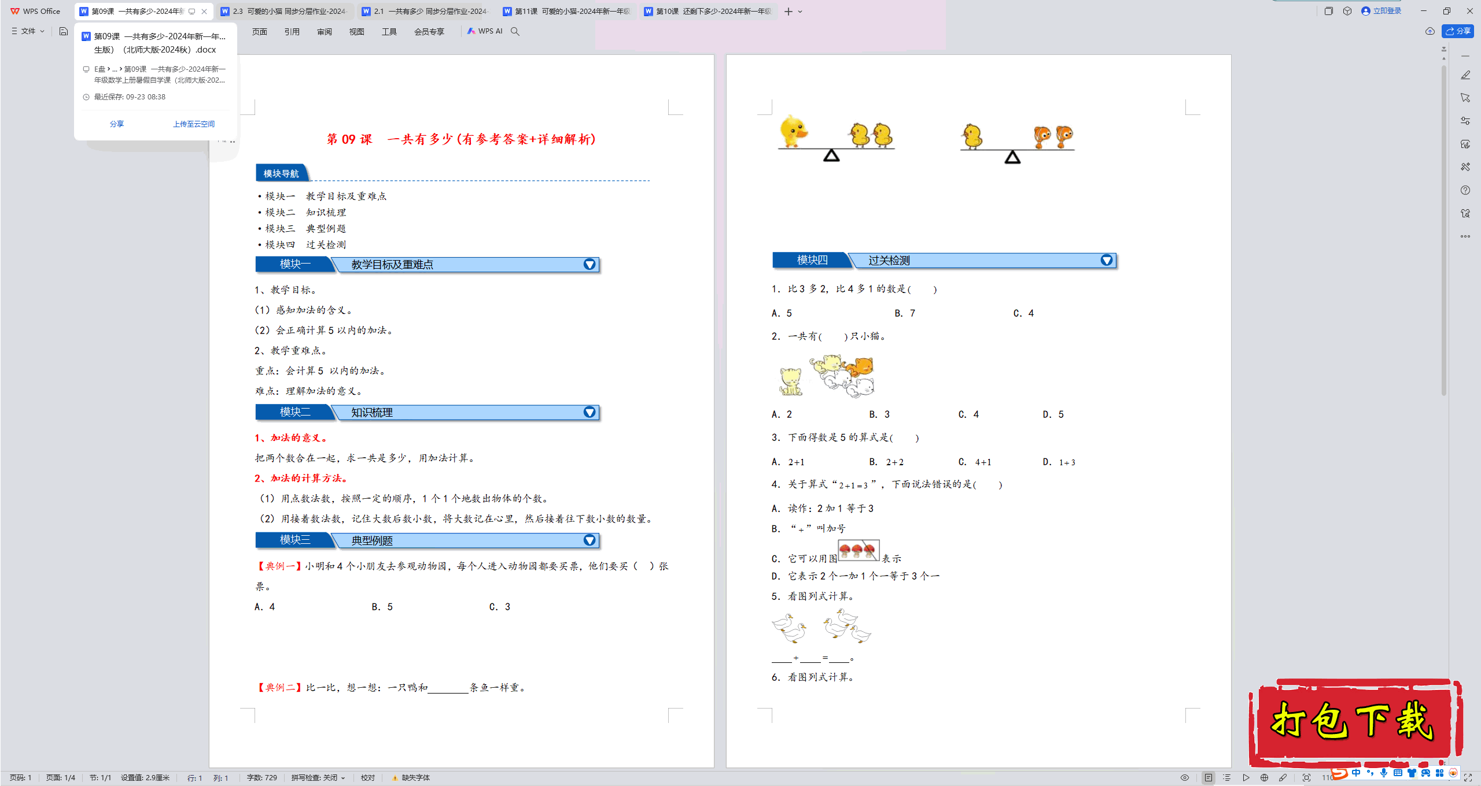Switch to the 第11课 可爱的小猫 tab
This screenshot has width=1481, height=786.
[x=566, y=11]
